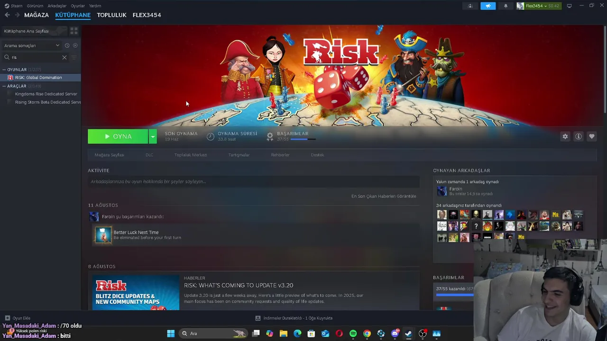Open the play options dropdown arrow

tap(152, 136)
